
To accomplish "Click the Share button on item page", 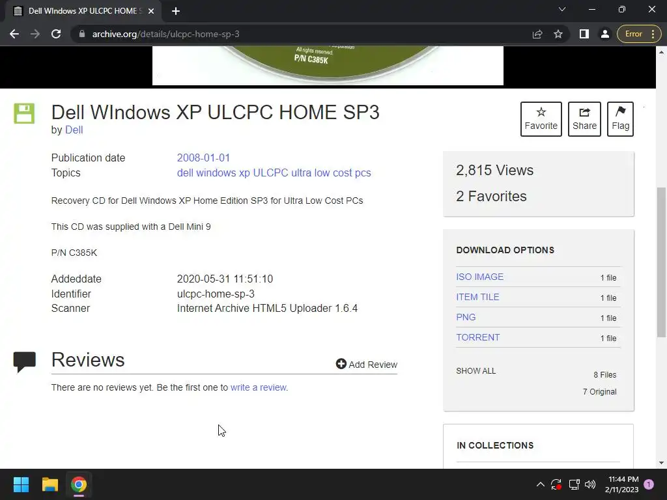I will 584,119.
